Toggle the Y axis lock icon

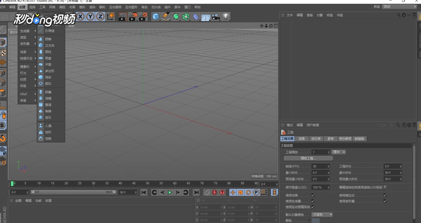click(x=90, y=16)
